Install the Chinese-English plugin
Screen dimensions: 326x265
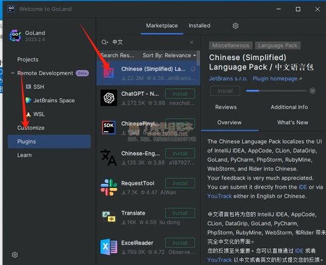pyautogui.click(x=180, y=154)
